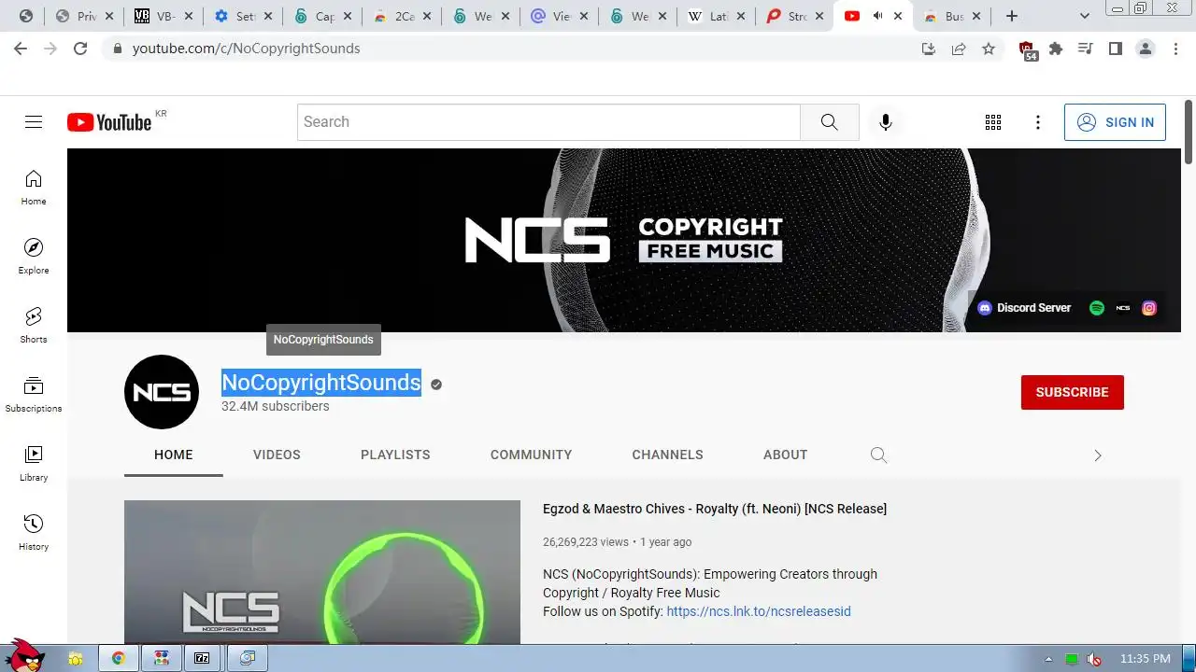The width and height of the screenshot is (1196, 672).
Task: Open Chrome from the taskbar
Action: 119,658
